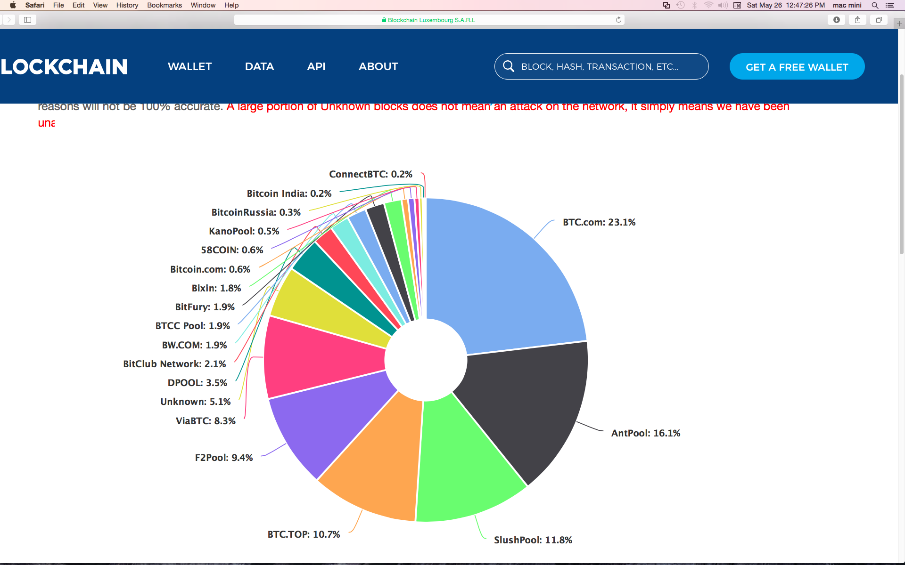Click the BitFury: 1.9% label
905x565 pixels.
[x=205, y=307]
